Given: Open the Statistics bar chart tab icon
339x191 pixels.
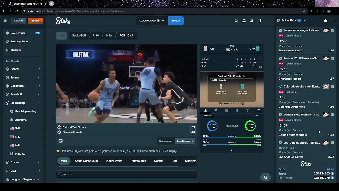Looking at the screenshot, I should (205, 110).
